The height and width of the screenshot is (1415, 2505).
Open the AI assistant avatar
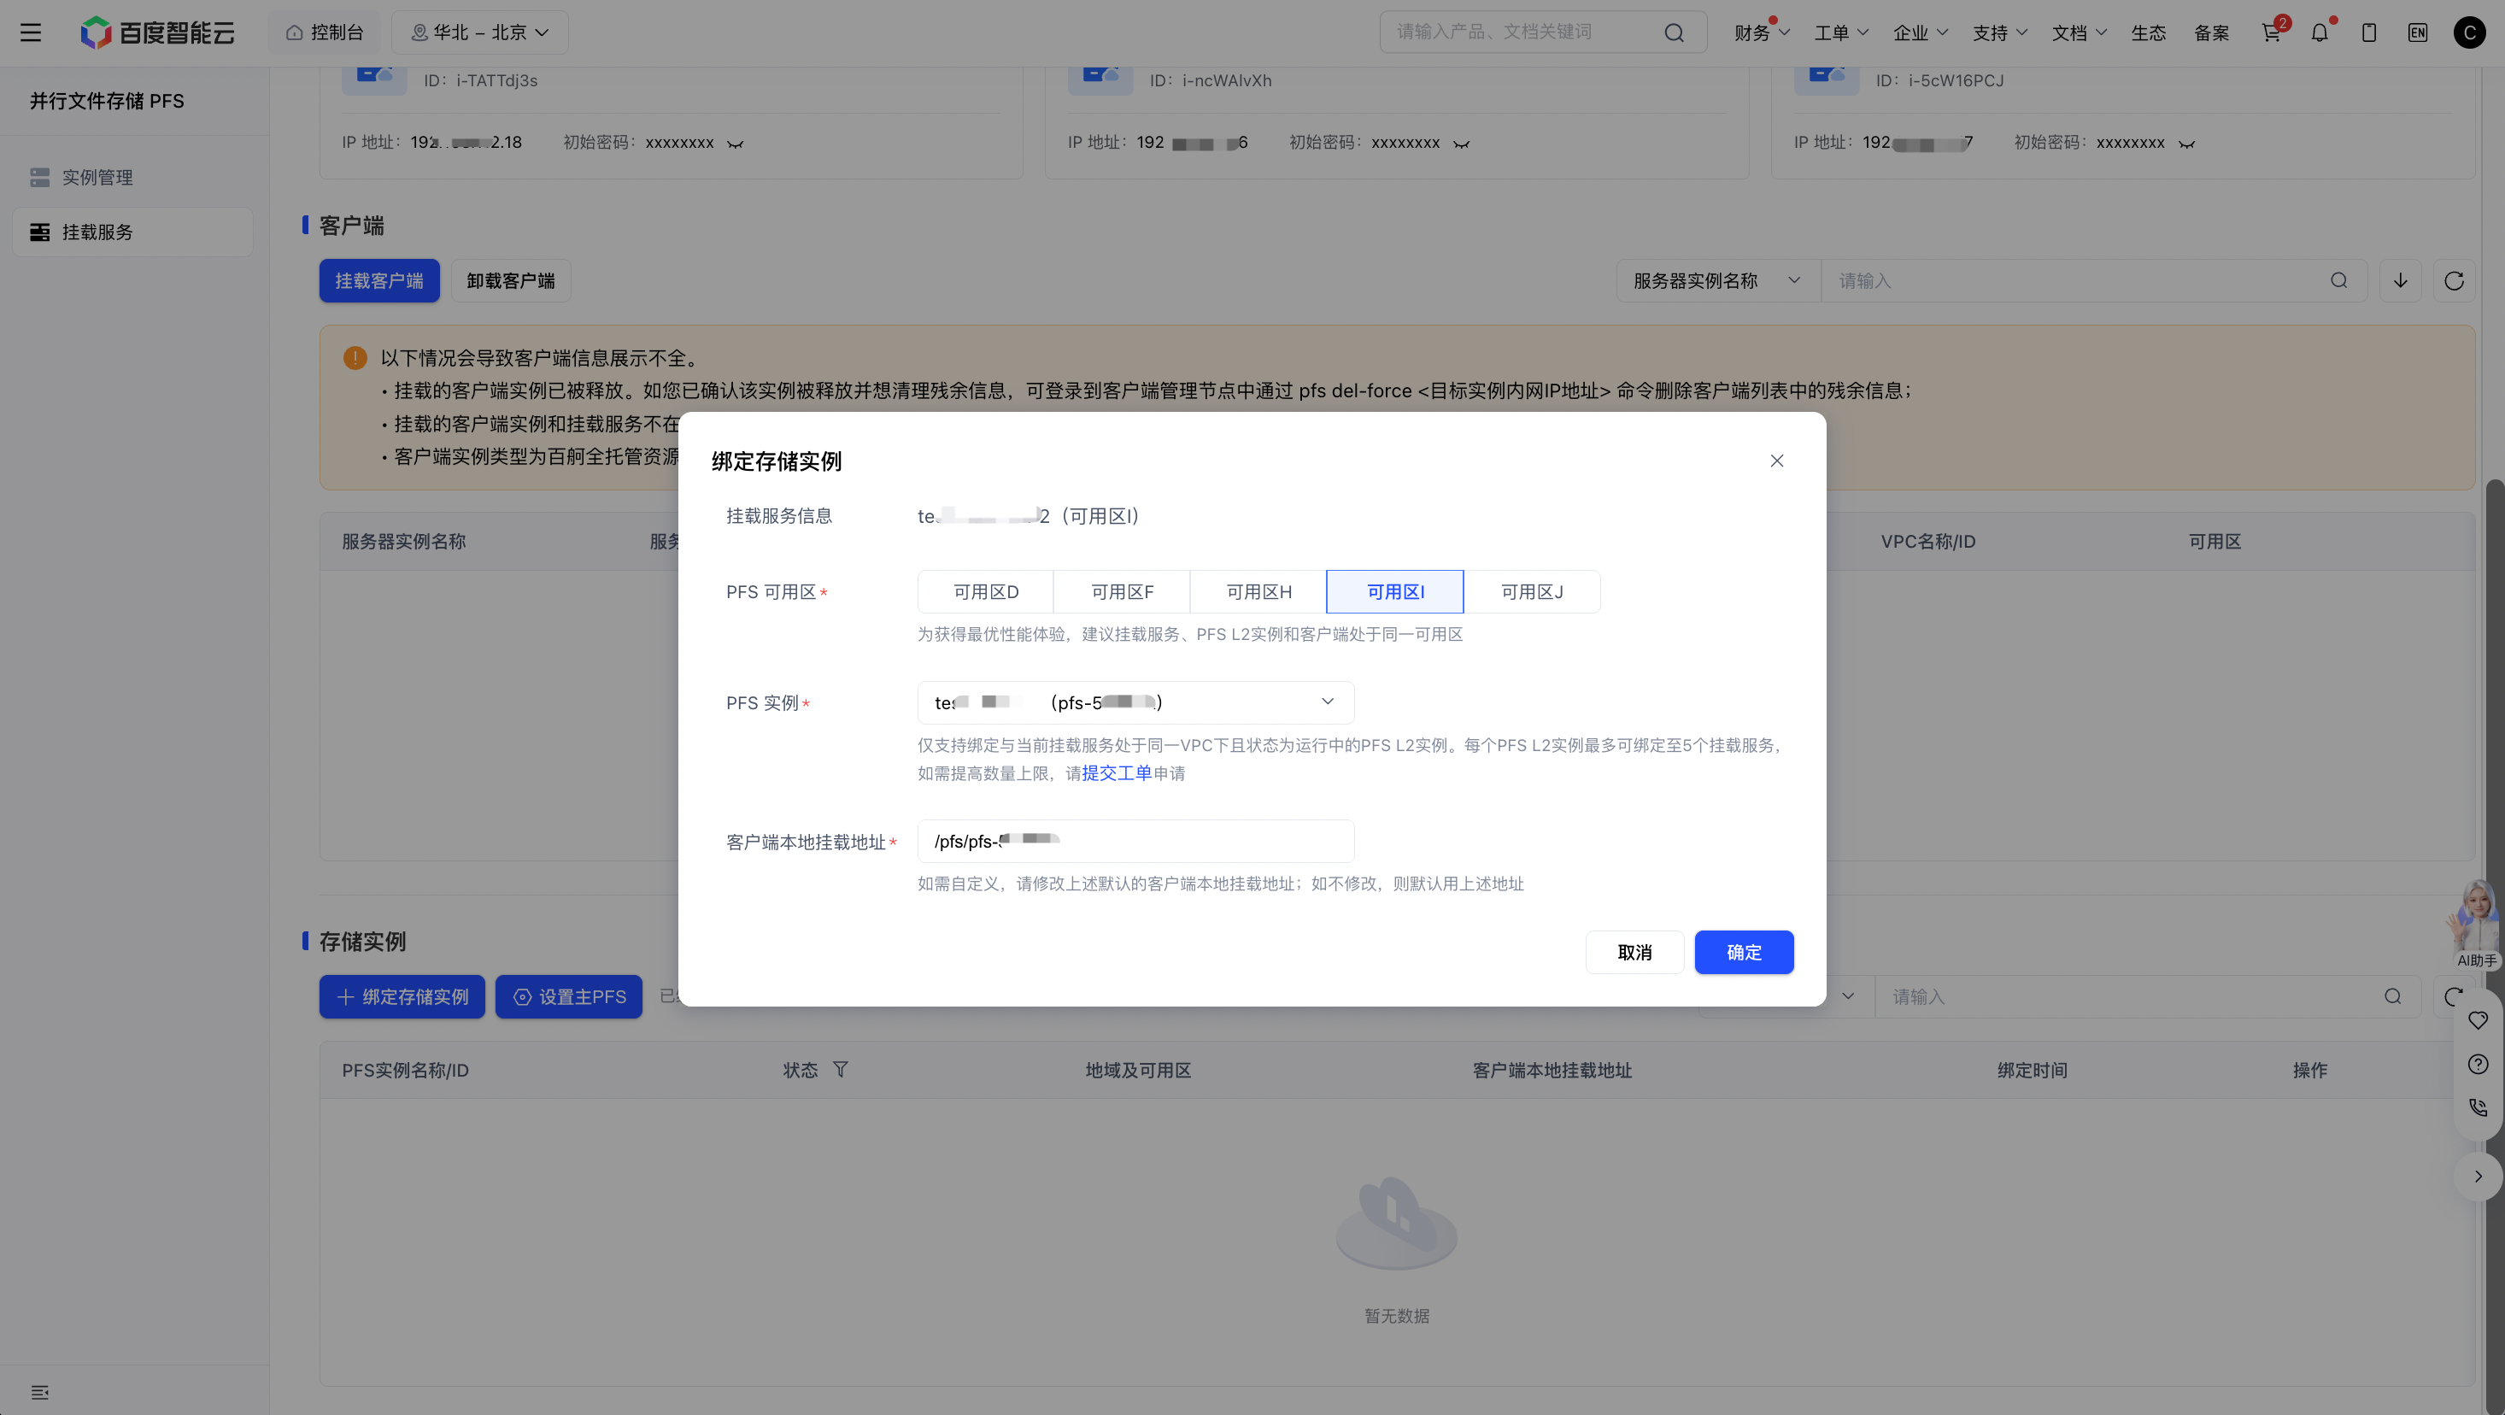[x=2475, y=924]
